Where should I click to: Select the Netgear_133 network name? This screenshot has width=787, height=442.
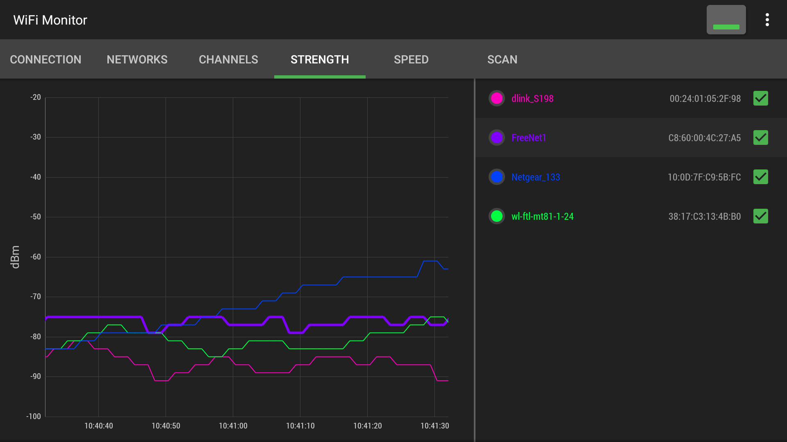pos(536,177)
